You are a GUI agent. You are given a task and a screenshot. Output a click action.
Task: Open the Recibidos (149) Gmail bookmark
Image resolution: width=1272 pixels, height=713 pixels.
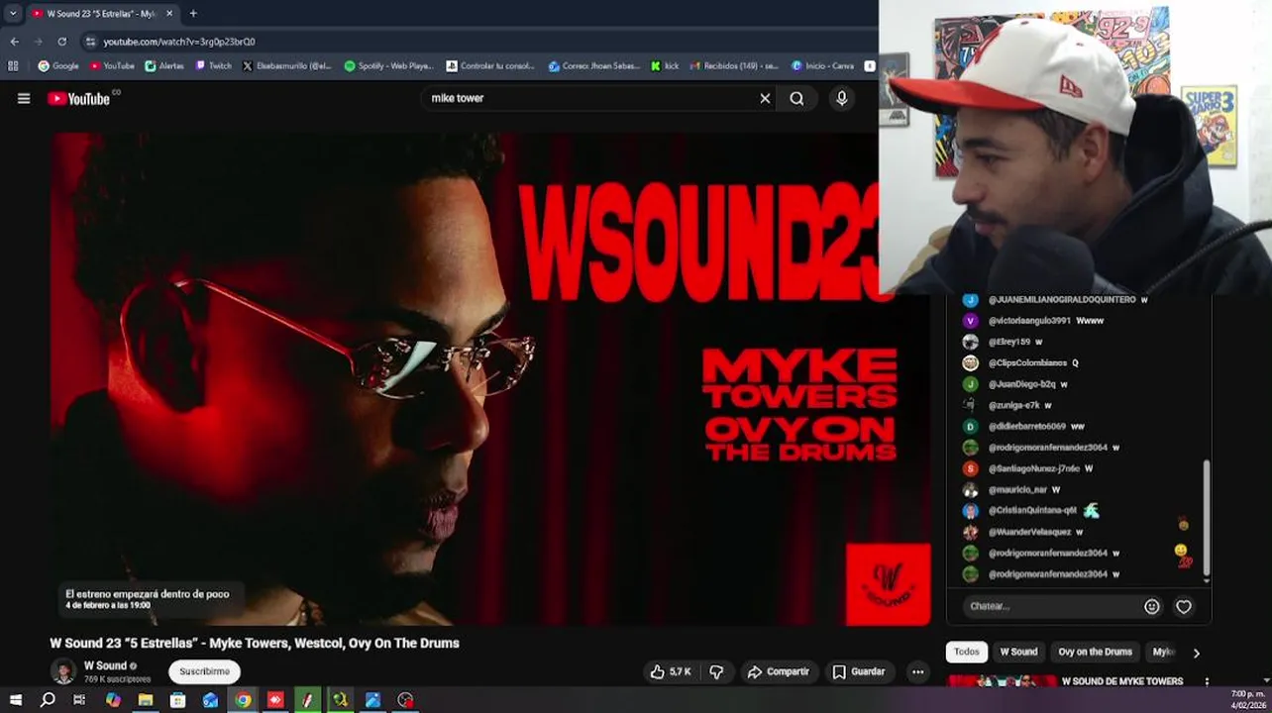coord(734,66)
